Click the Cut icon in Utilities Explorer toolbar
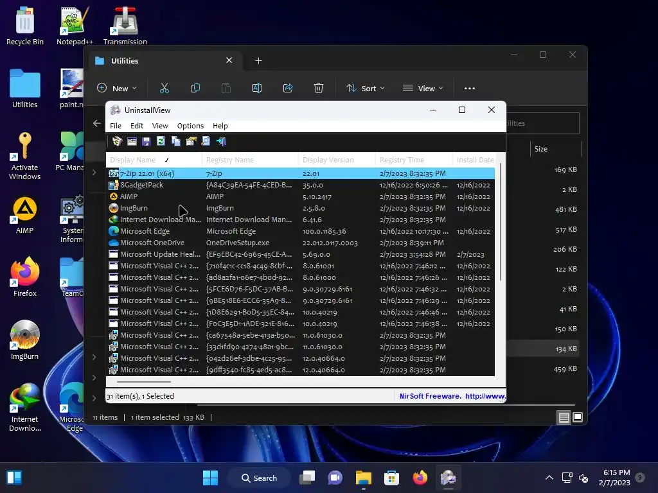 tap(164, 88)
